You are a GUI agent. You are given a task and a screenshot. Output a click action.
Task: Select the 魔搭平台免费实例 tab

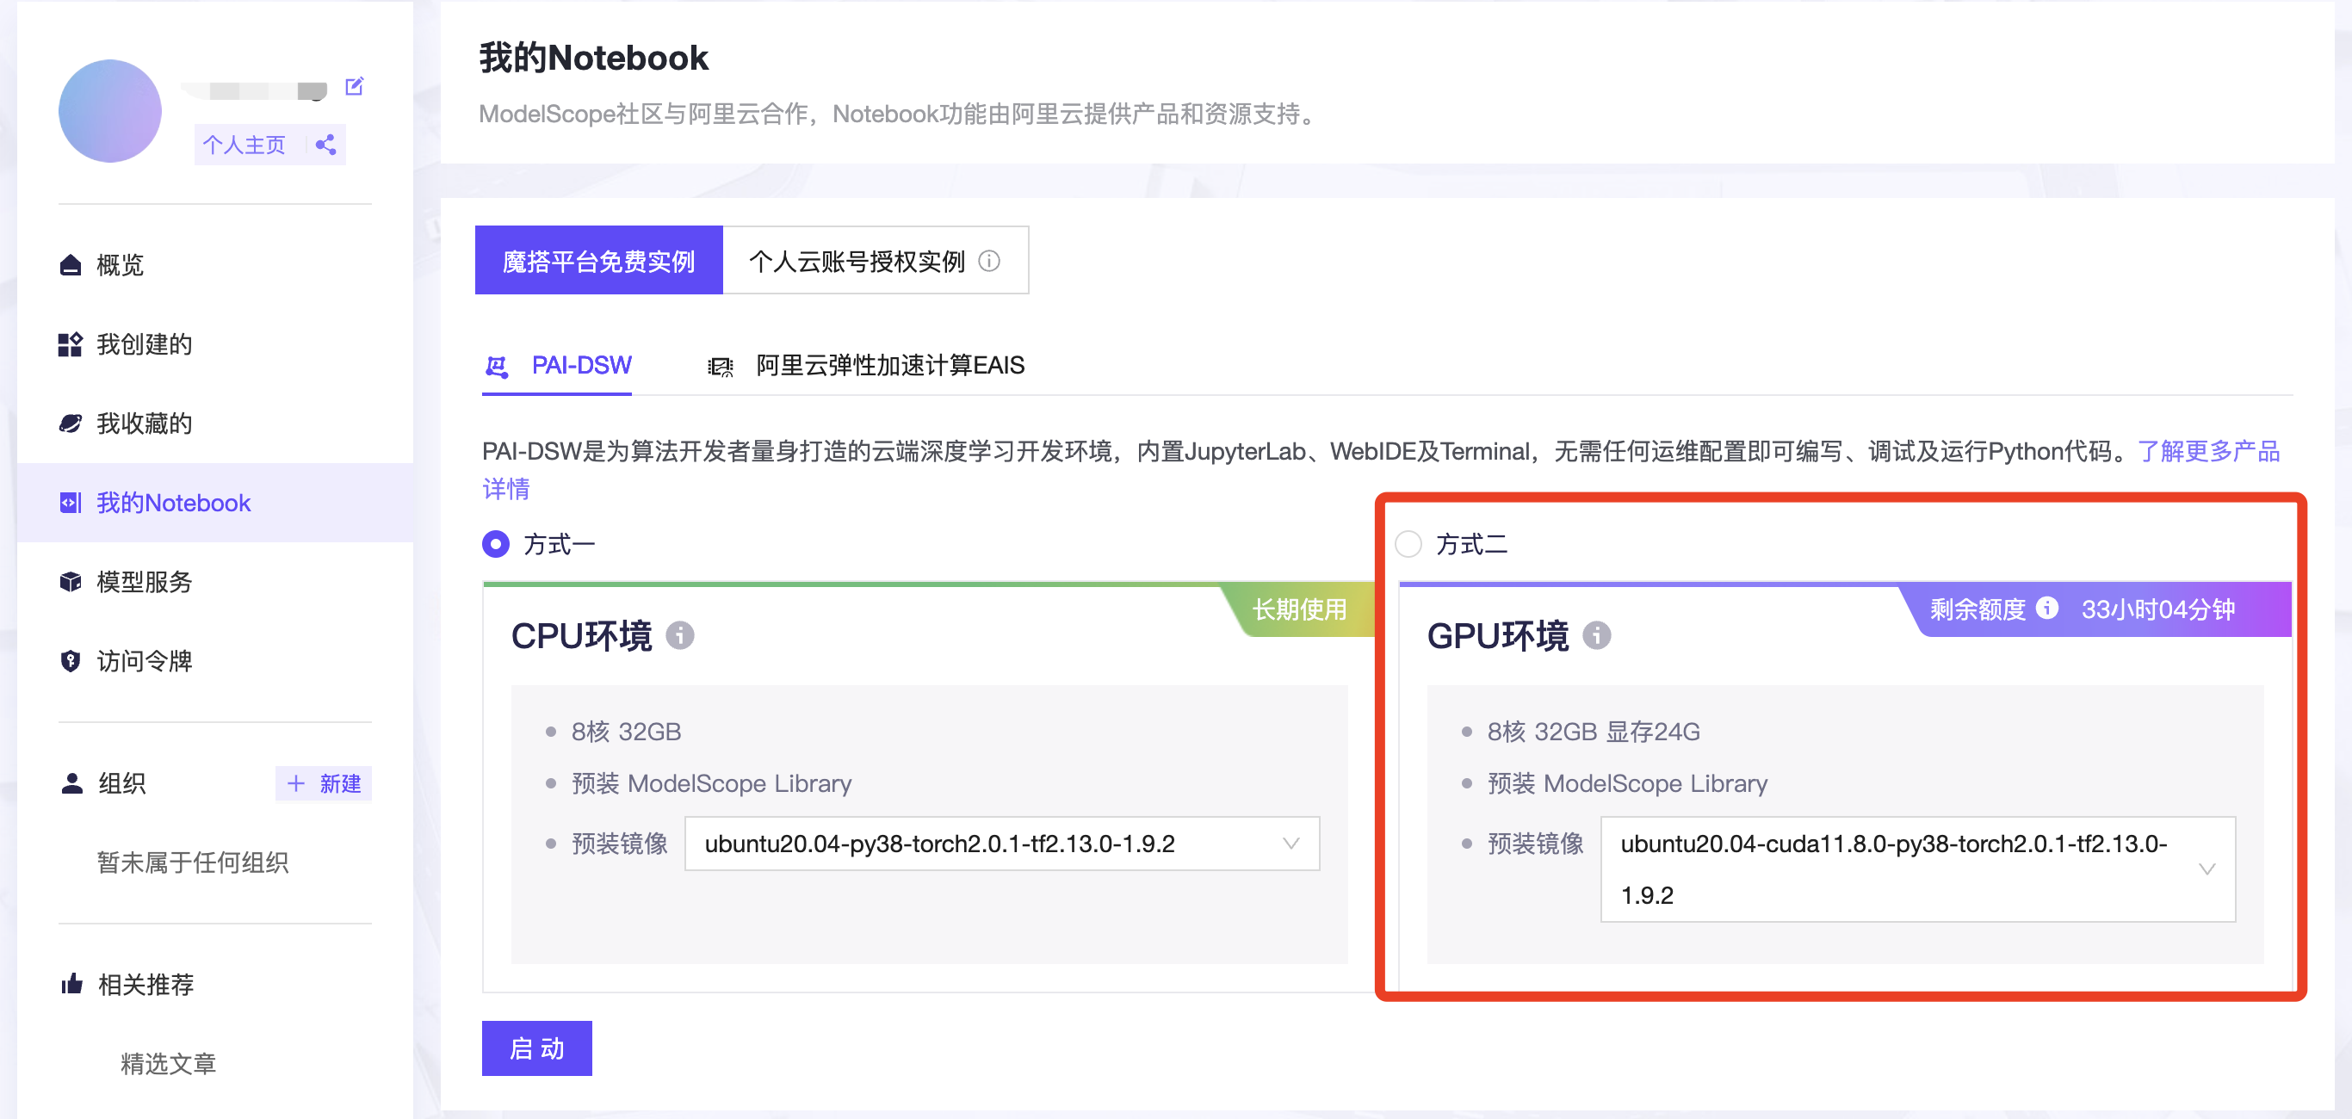[x=599, y=261]
